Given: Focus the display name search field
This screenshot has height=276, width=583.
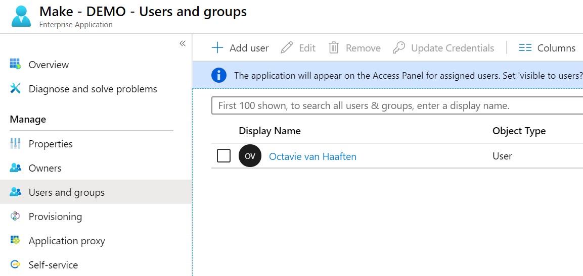Looking at the screenshot, I should pyautogui.click(x=394, y=106).
